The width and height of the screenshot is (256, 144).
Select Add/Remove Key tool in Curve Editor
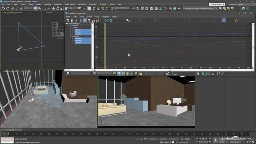pos(80,20)
